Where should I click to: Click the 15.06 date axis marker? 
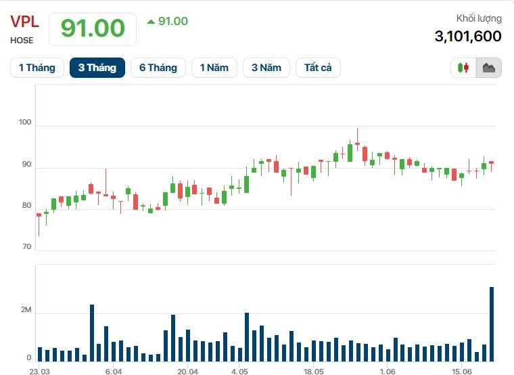(461, 372)
